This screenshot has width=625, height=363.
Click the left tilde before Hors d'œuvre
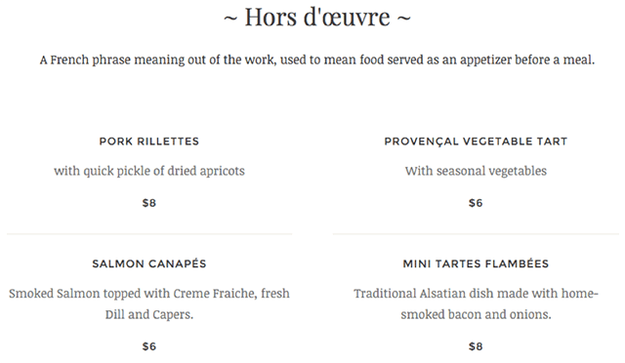tap(230, 19)
